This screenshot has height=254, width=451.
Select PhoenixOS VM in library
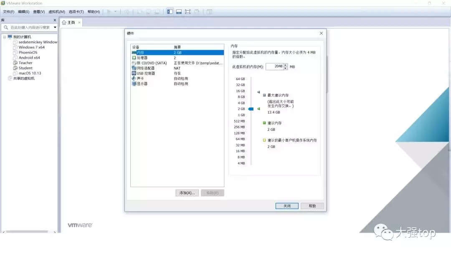28,52
